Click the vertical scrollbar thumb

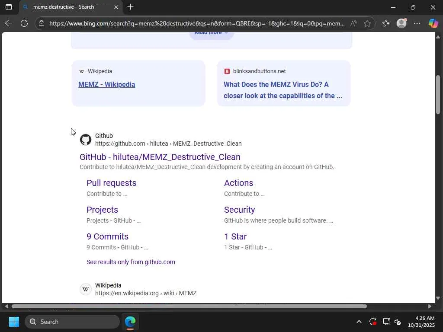(x=438, y=95)
